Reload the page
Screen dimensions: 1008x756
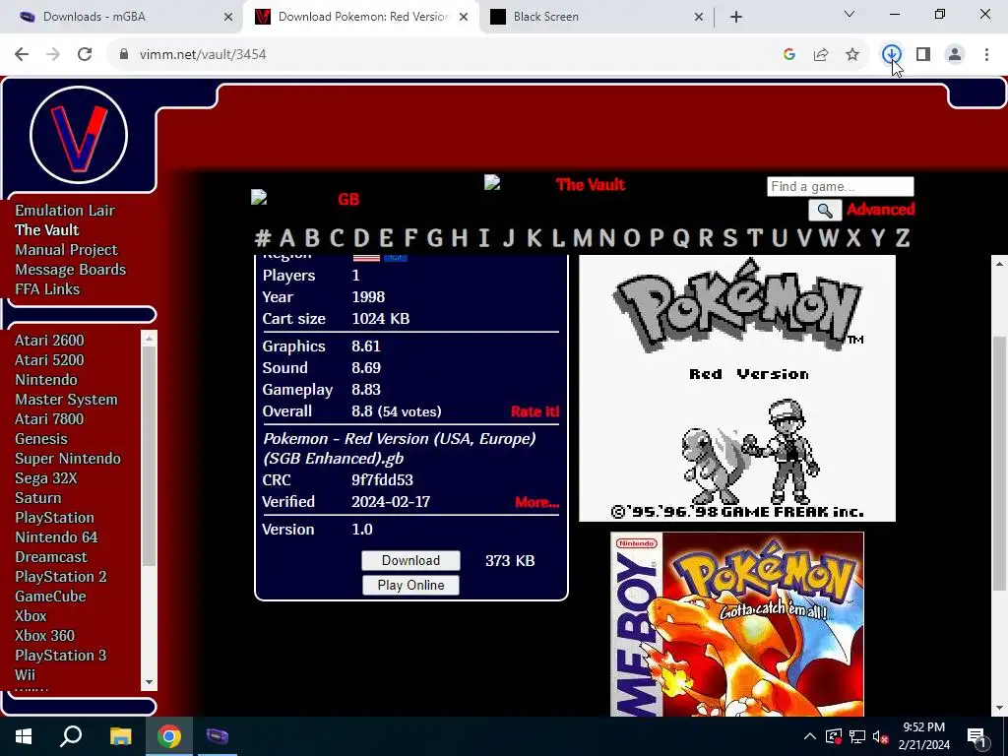click(85, 55)
